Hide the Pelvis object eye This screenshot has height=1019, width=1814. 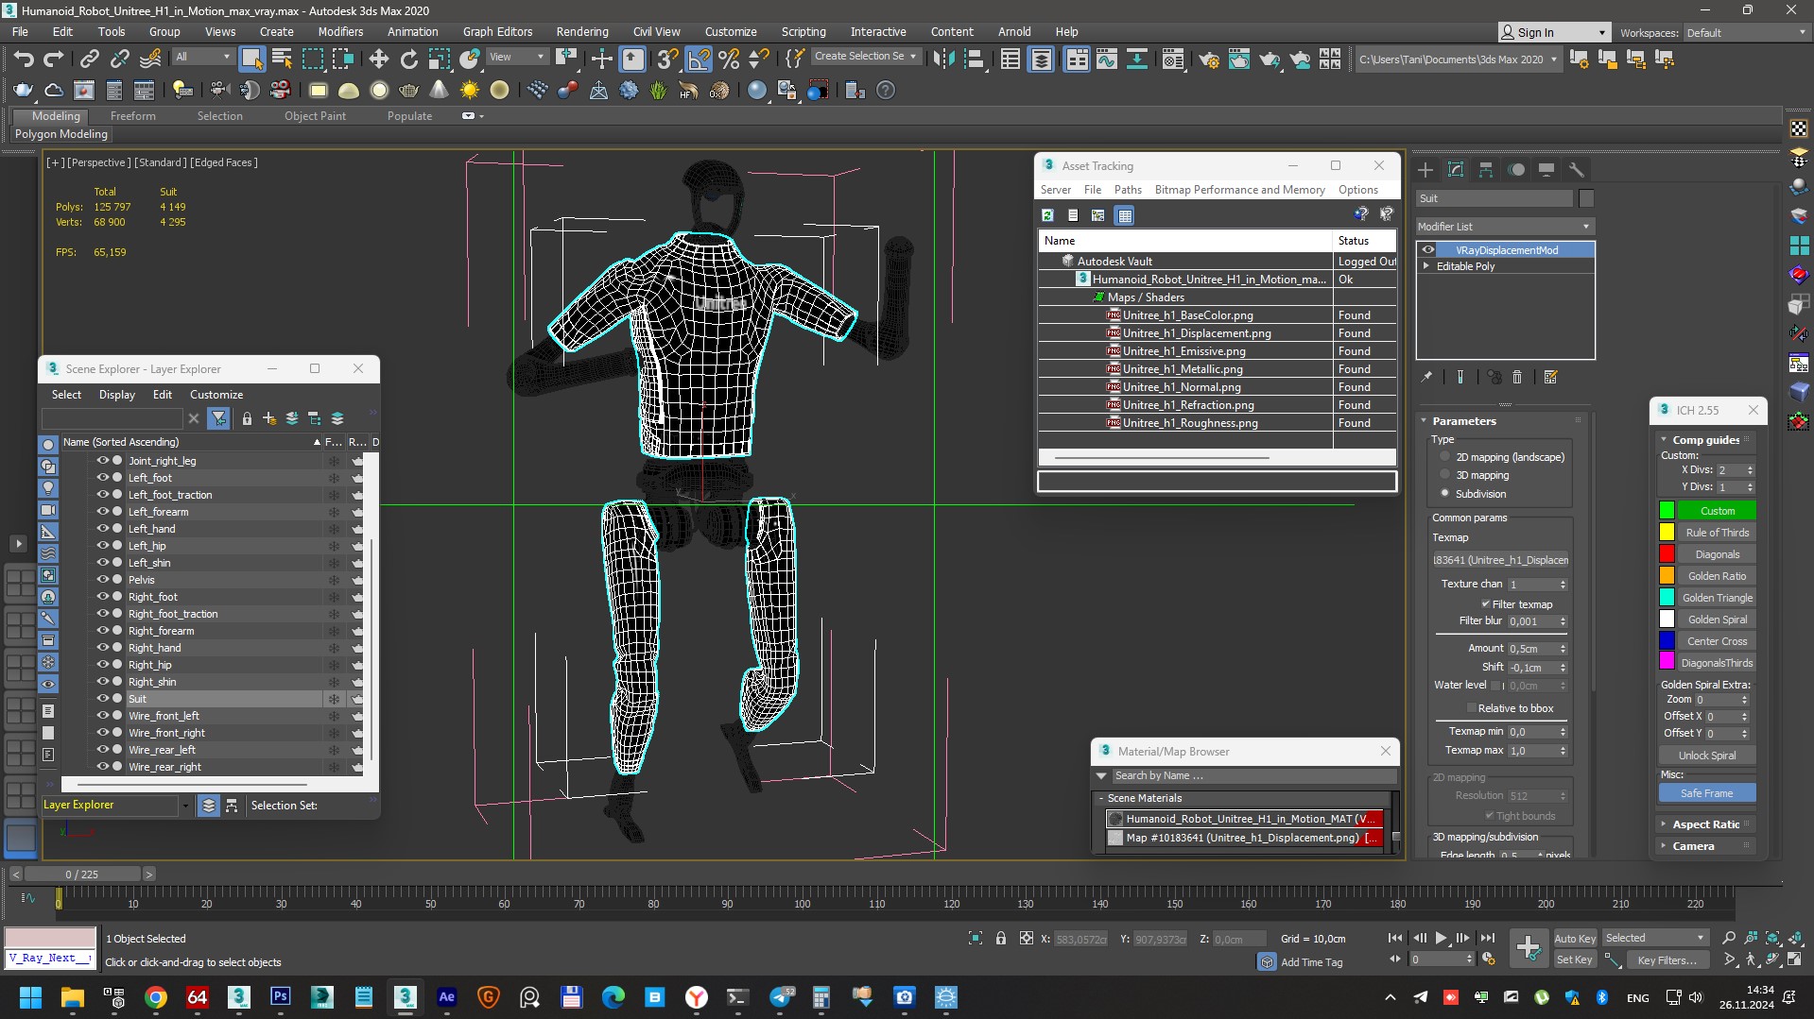click(x=103, y=580)
